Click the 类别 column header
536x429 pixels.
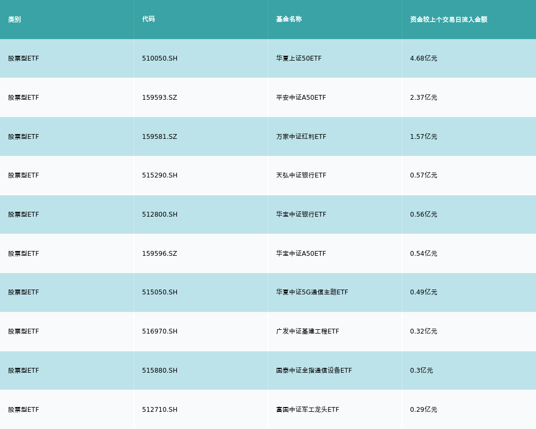(x=14, y=19)
